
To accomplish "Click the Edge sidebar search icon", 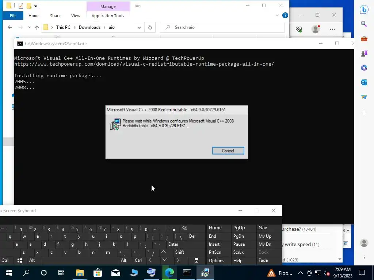I will (364, 24).
